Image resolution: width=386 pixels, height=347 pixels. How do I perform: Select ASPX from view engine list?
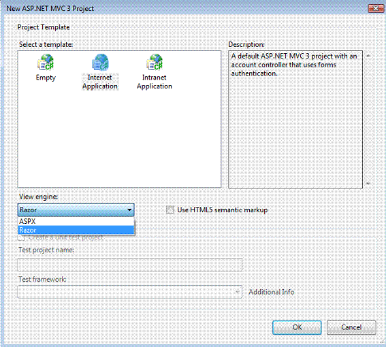pyautogui.click(x=76, y=221)
